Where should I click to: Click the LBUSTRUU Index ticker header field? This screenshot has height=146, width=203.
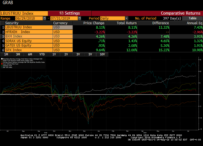[24, 13]
